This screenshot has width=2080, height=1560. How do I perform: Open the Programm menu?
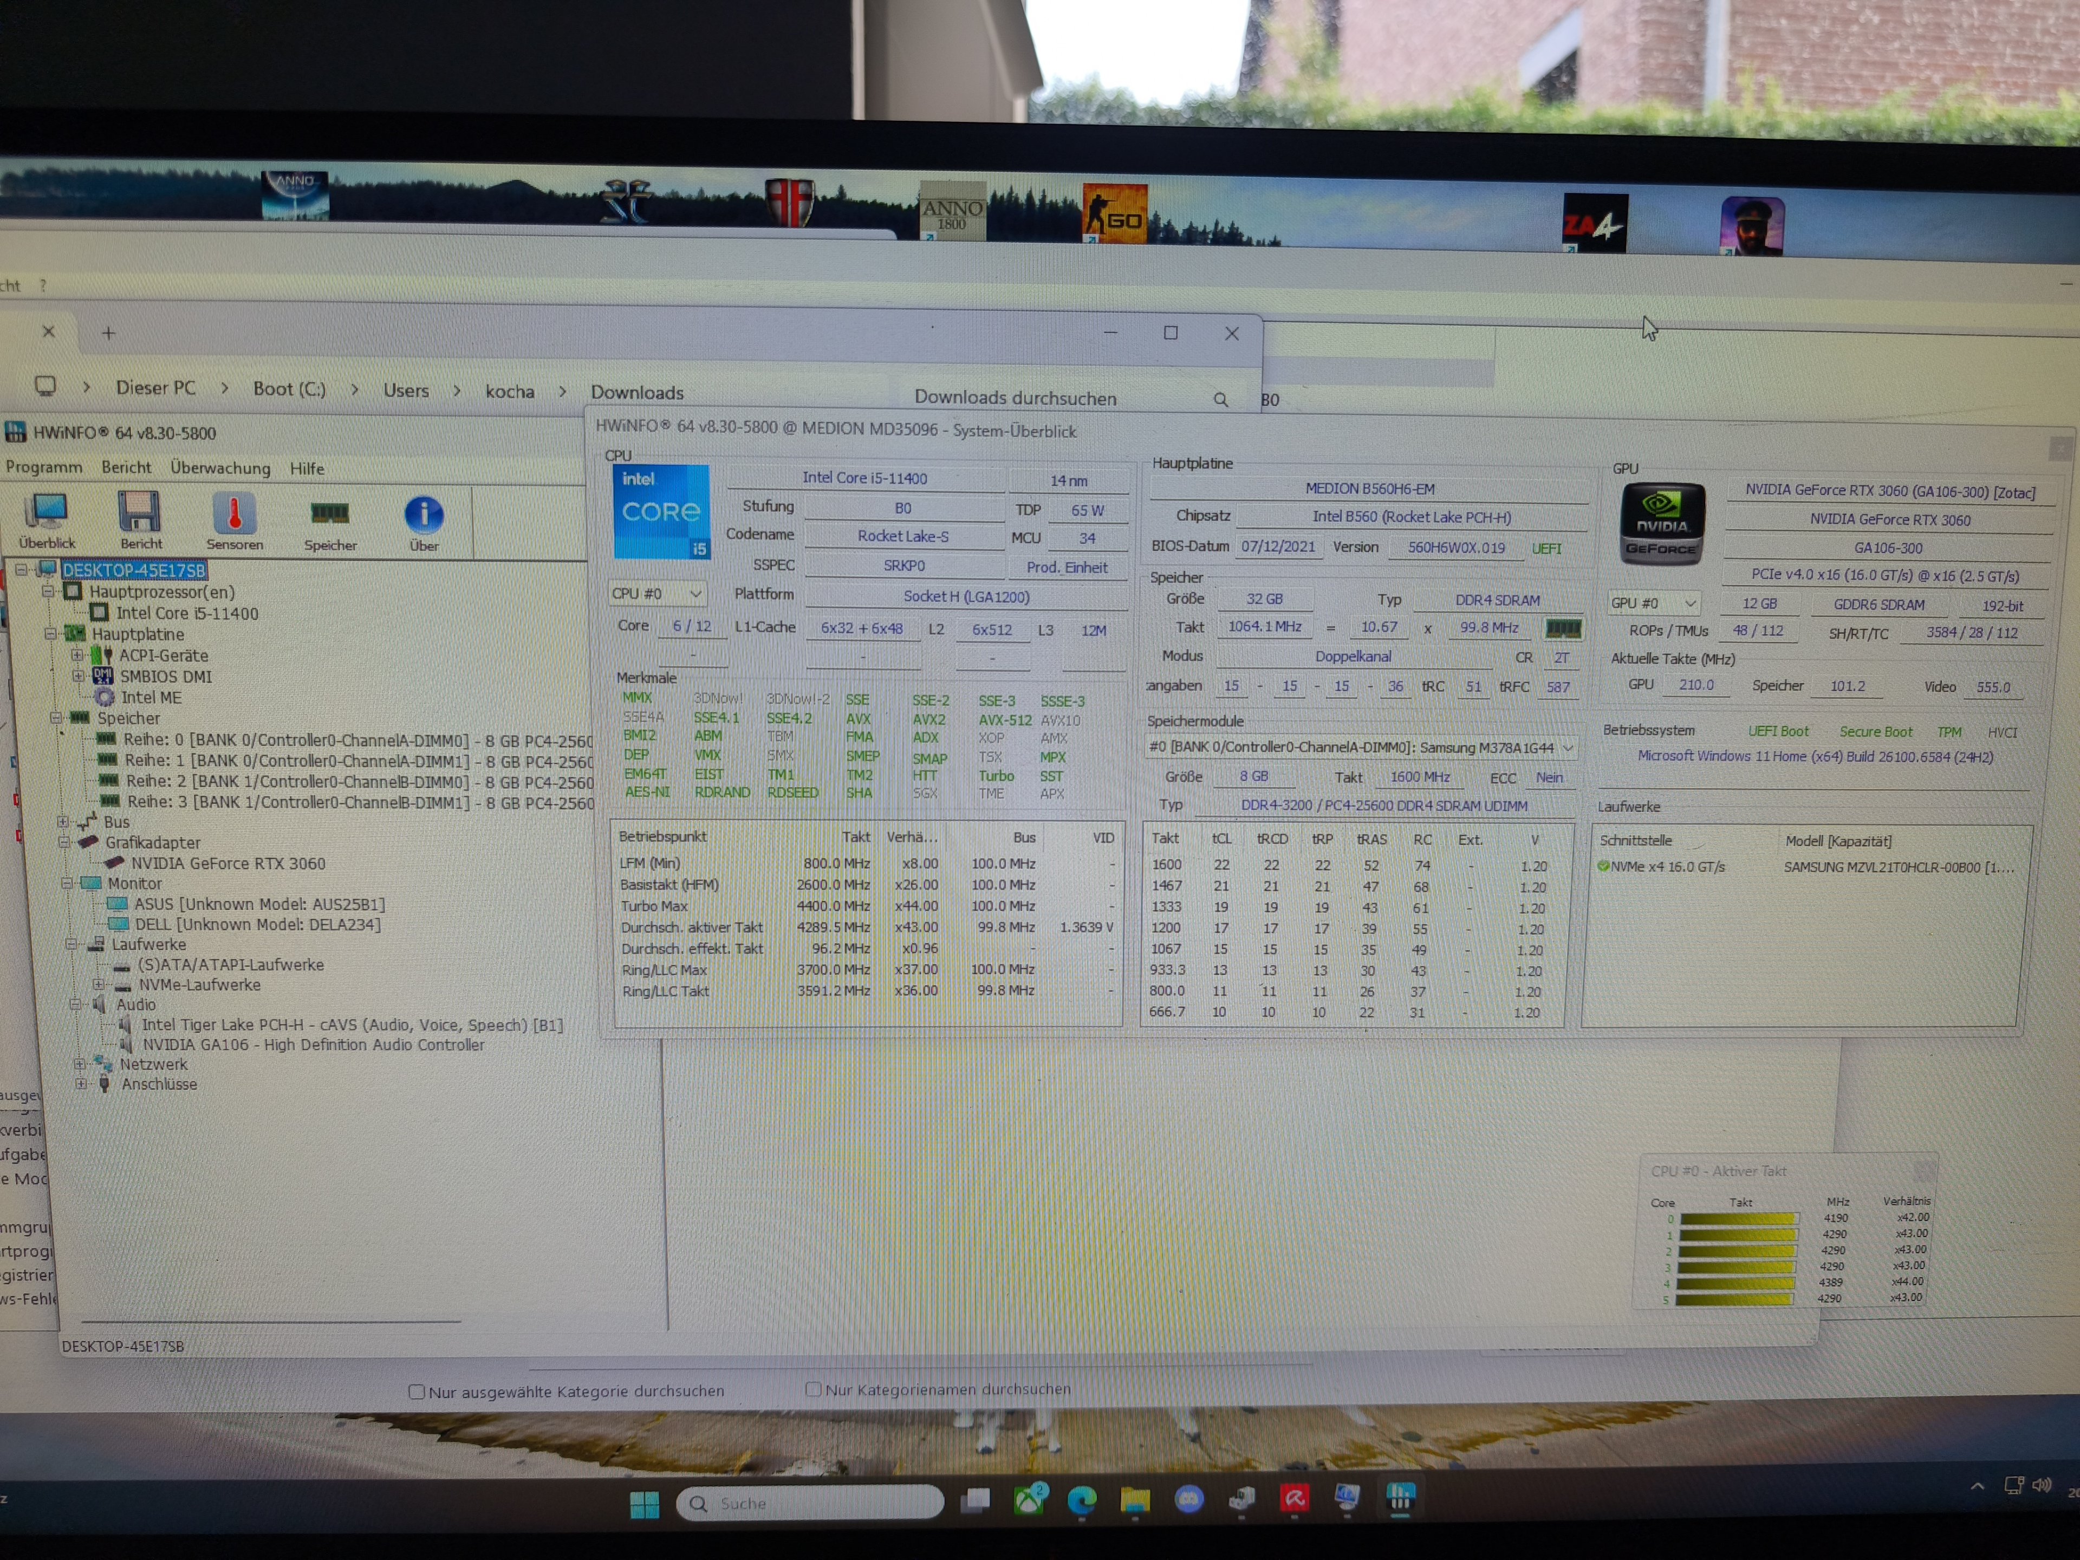coord(43,466)
